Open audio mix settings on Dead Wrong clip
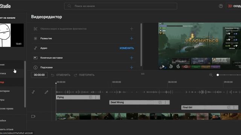The width and height of the screenshot is (241, 135). click(x=160, y=102)
